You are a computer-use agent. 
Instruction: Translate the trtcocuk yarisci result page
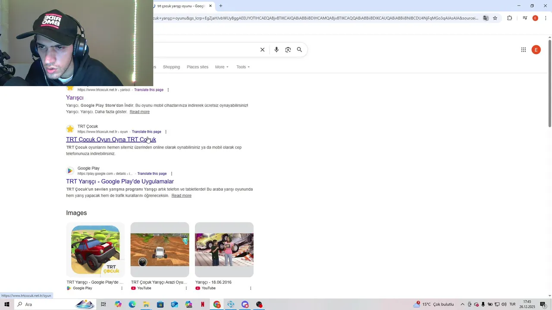(149, 90)
